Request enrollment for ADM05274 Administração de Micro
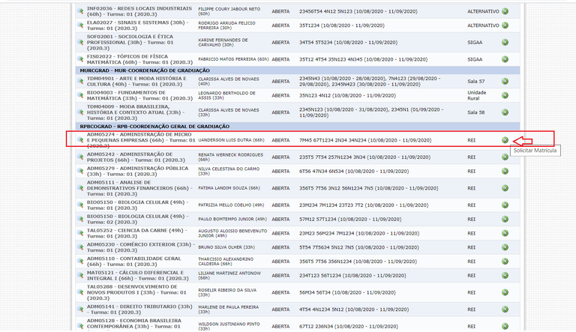 (505, 140)
